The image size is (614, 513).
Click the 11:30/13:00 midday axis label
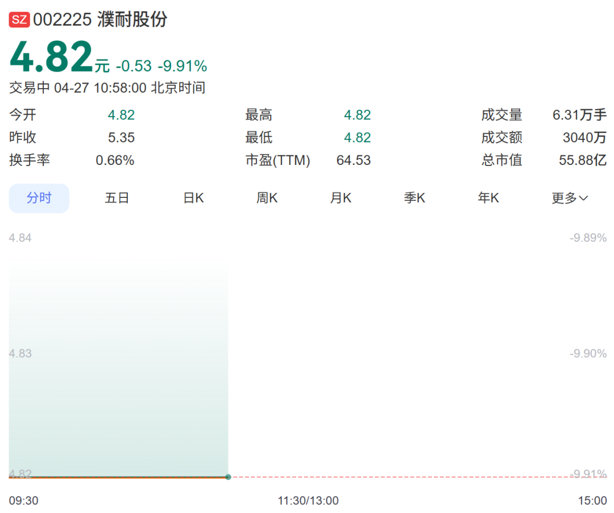coord(308,500)
